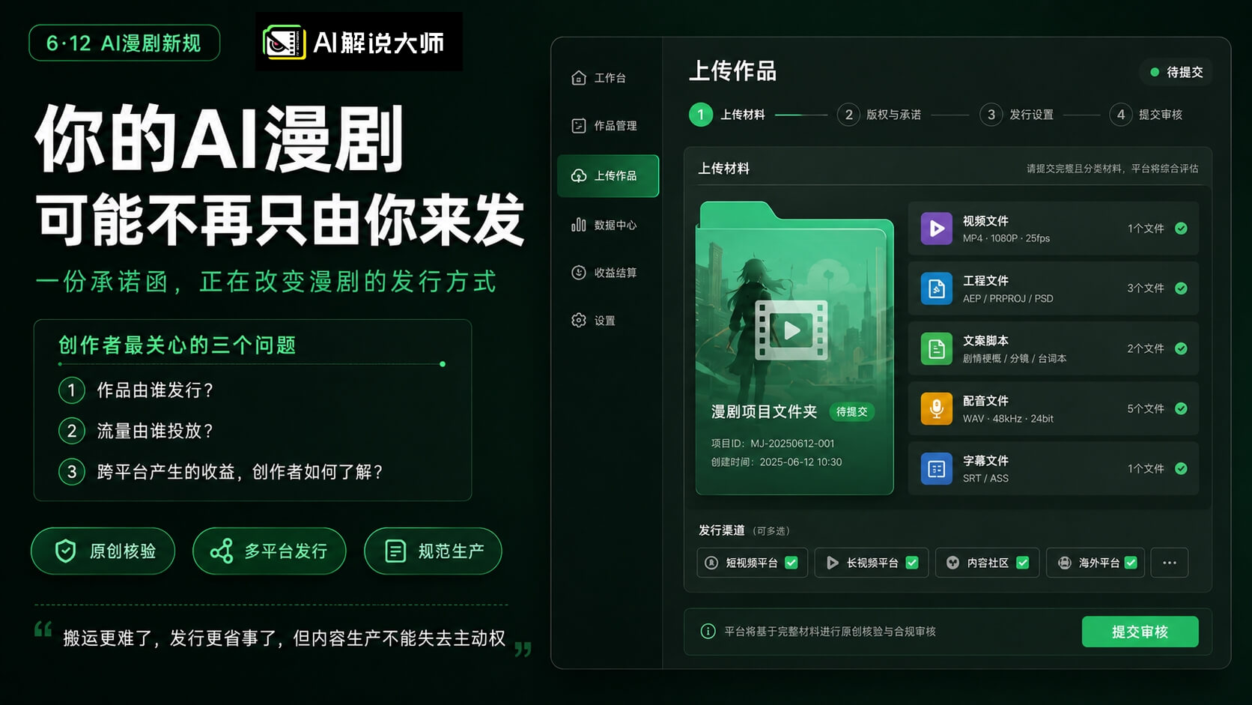1252x705 pixels.
Task: Click the green dot in 待提交 status
Action: click(1155, 72)
